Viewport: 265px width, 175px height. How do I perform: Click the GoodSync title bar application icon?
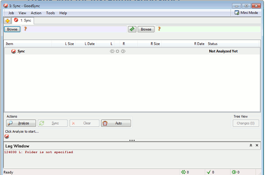coord(6,6)
